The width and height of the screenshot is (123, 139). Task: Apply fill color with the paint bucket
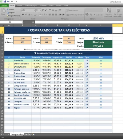click(40, 15)
